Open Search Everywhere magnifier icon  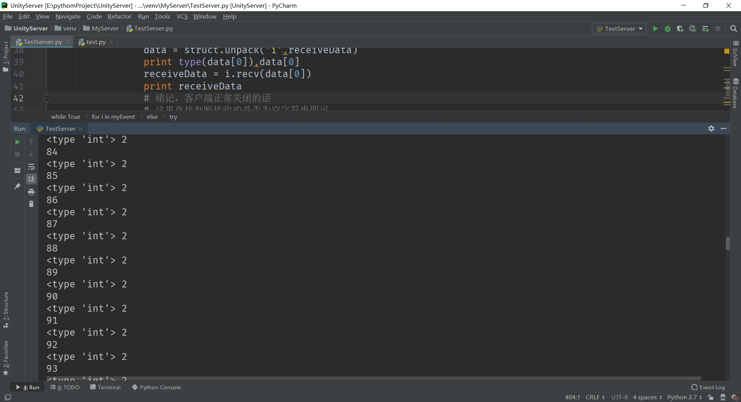(734, 29)
